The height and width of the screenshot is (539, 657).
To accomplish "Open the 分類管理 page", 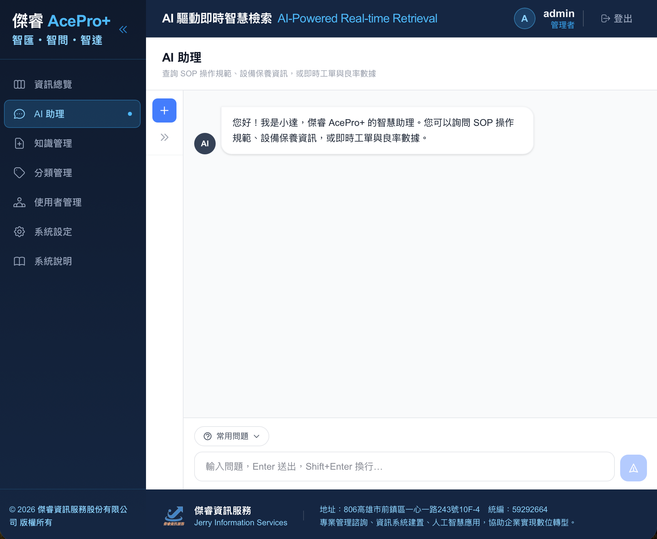I will point(72,173).
